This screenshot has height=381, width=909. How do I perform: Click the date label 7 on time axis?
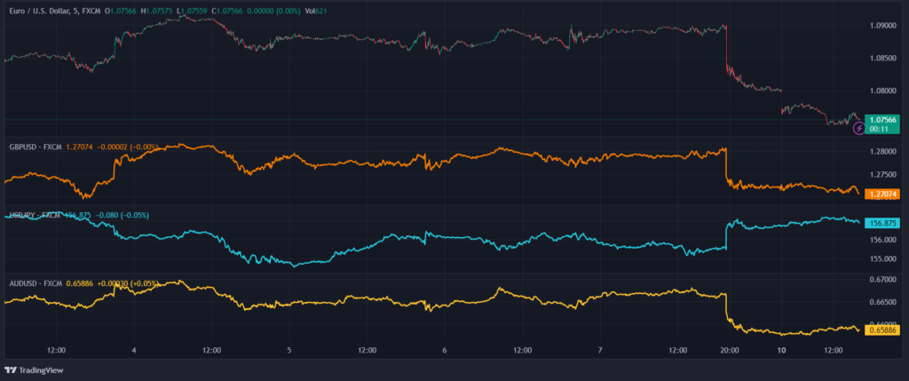[600, 350]
